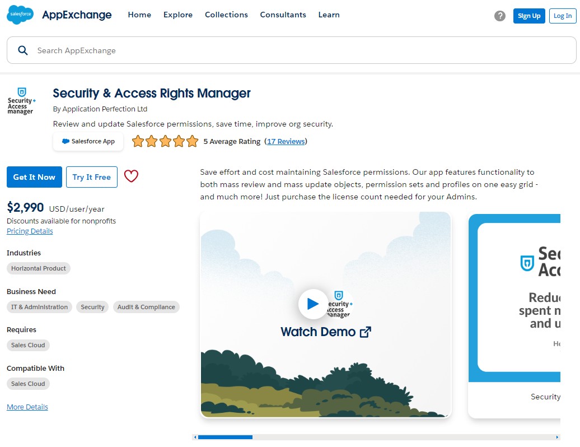Click the fifth gold rating star
This screenshot has height=447, width=580.
click(x=192, y=141)
